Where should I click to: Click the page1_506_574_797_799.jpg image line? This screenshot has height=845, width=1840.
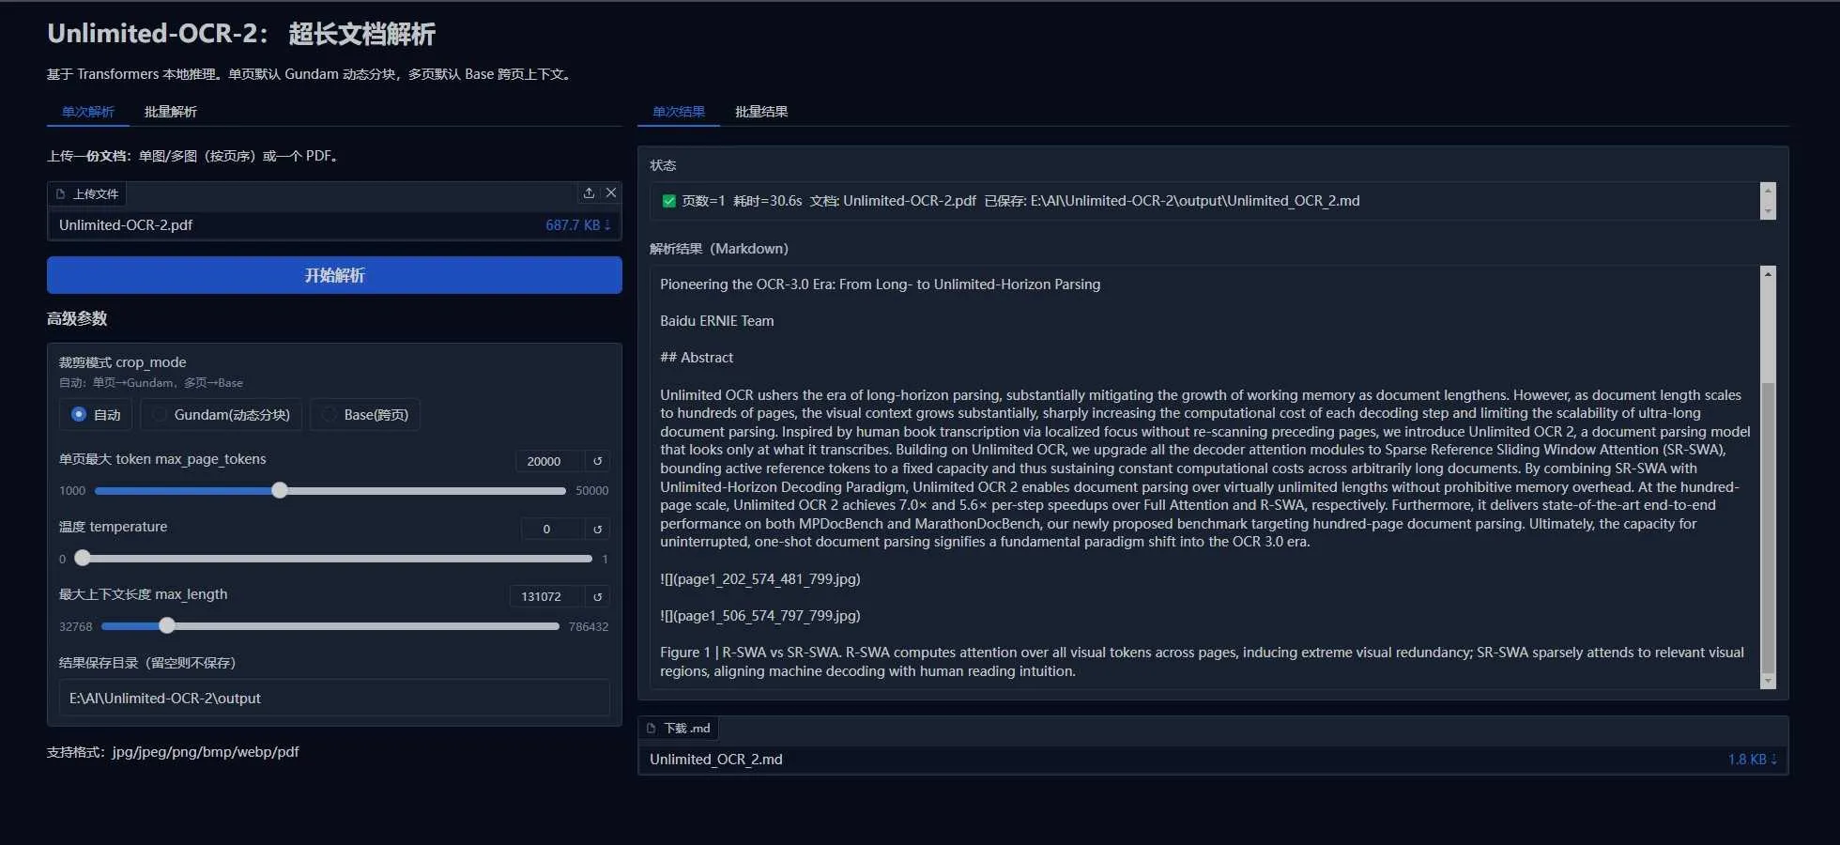[760, 616]
